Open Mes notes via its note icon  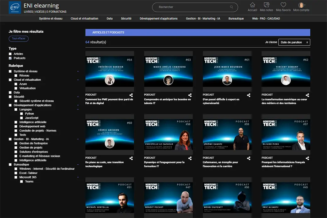266,5
